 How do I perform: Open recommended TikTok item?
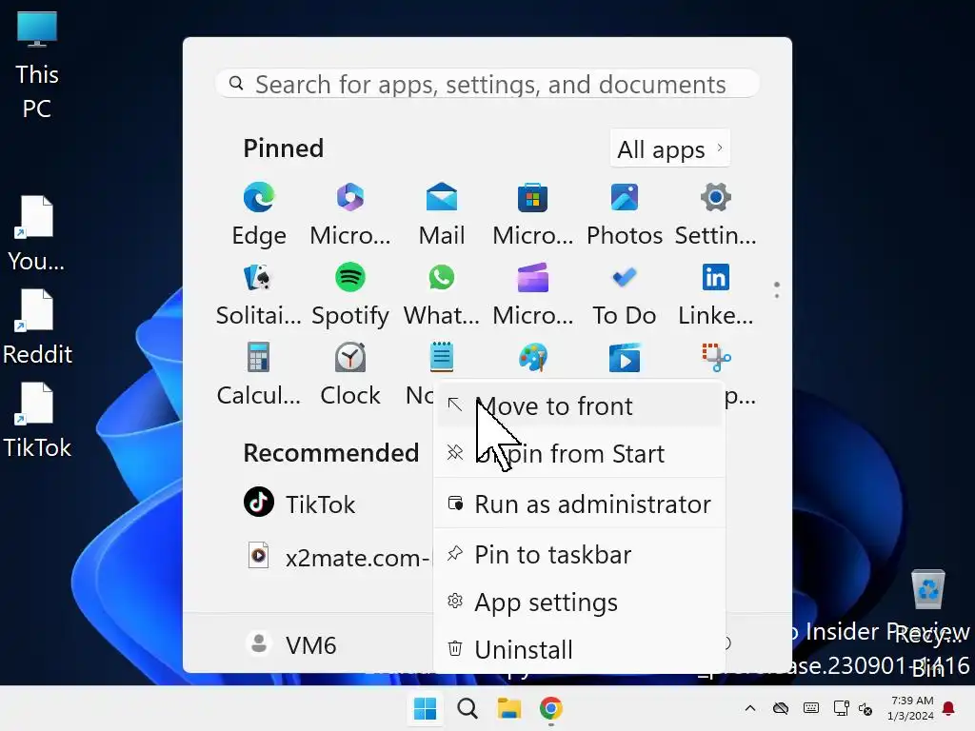point(300,504)
